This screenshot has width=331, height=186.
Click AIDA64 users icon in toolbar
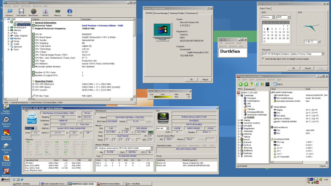point(262,84)
